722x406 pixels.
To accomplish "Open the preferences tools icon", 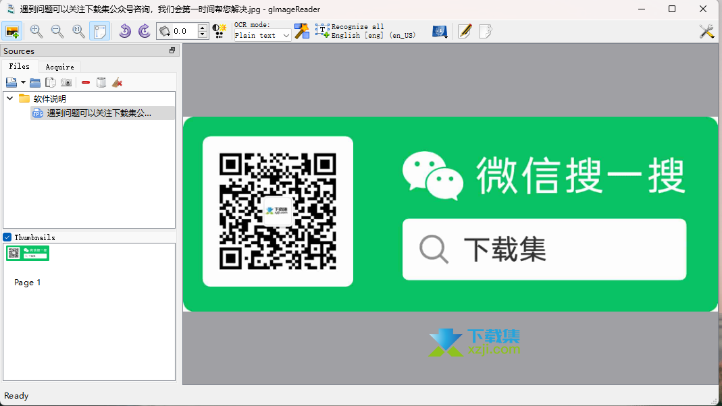I will [x=706, y=31].
